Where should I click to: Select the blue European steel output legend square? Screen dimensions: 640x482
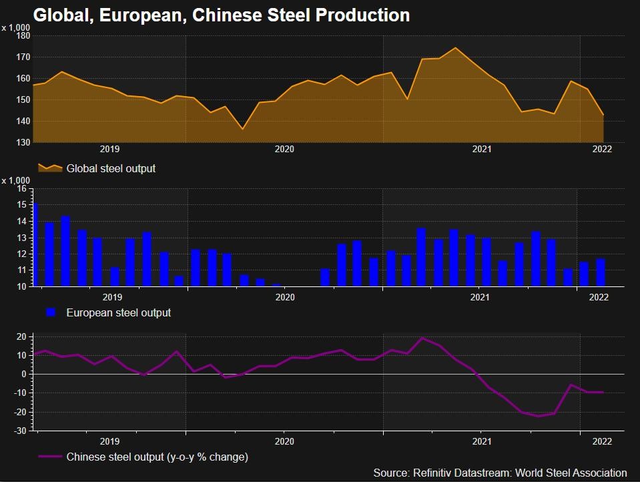[50, 312]
